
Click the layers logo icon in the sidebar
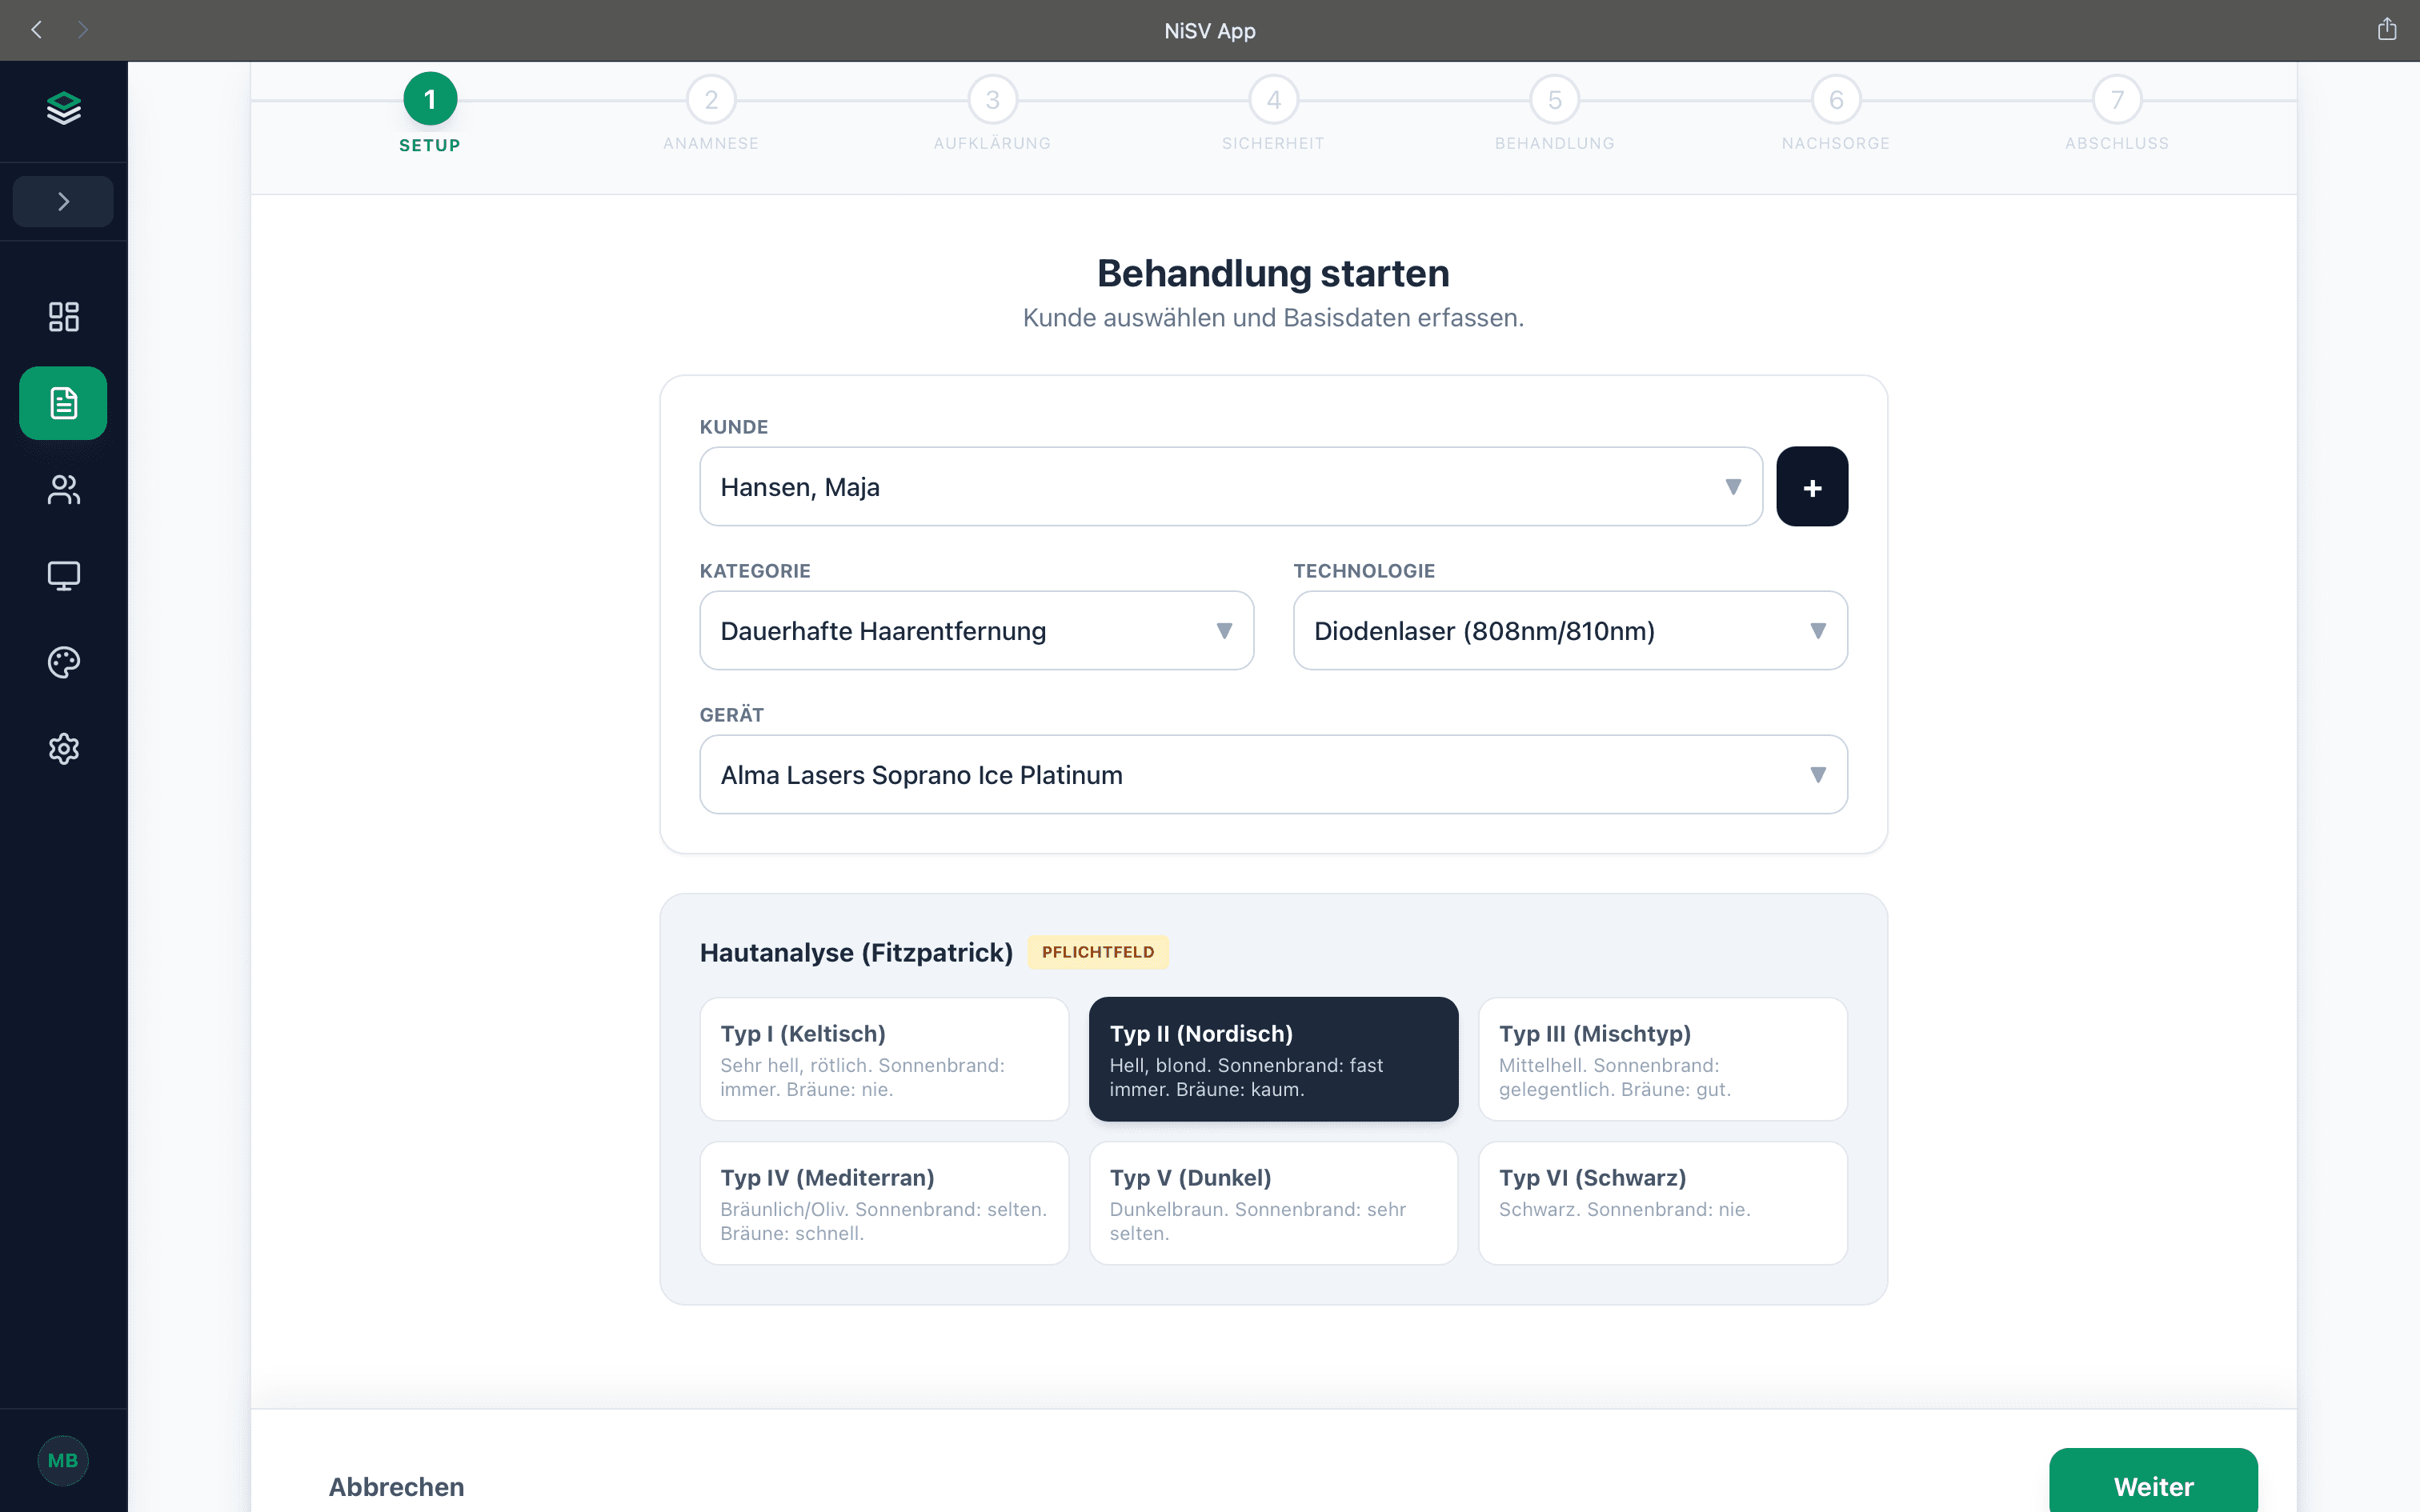[x=63, y=108]
